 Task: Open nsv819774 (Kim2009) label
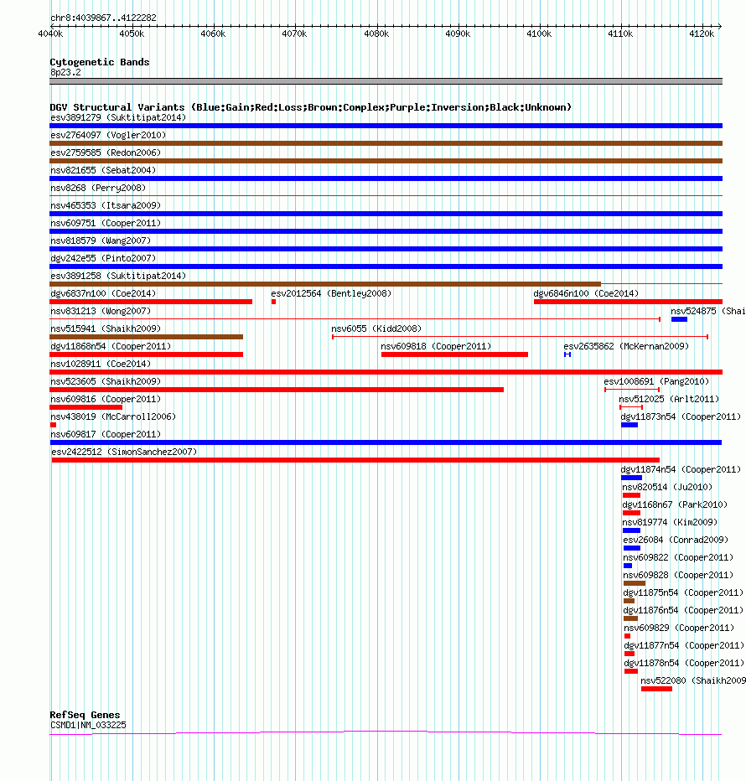click(x=671, y=523)
